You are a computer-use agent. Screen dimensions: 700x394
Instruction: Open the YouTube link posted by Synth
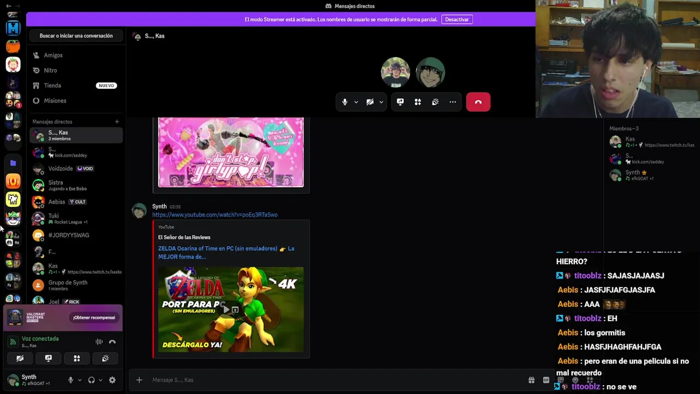pos(215,215)
